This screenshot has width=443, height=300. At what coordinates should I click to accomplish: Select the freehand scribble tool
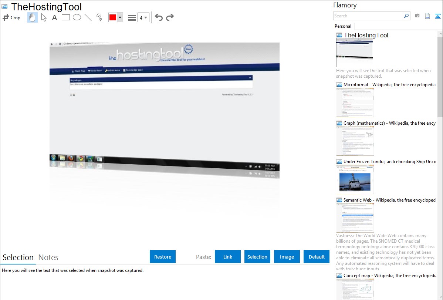coord(99,17)
